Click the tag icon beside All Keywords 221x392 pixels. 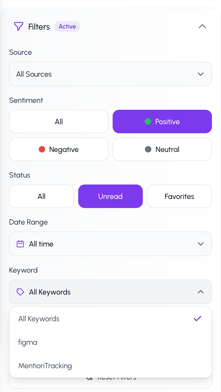20,292
